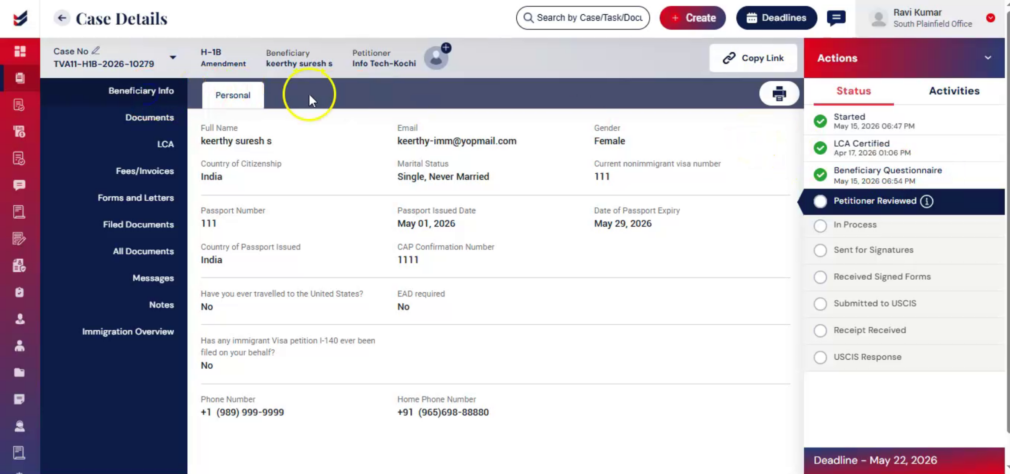Open the invoice with dollar icon in sidebar

[19, 132]
